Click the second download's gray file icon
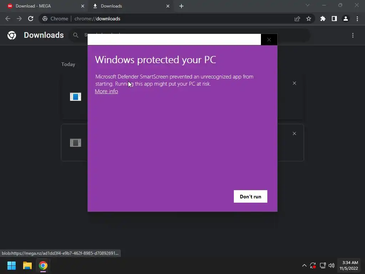This screenshot has width=365, height=274. point(76,143)
